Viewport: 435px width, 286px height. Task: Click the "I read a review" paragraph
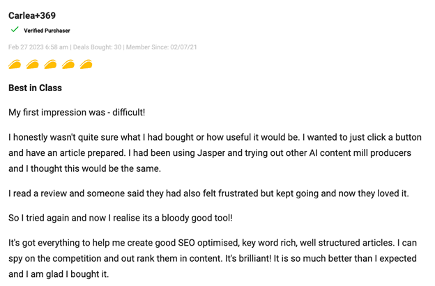click(x=208, y=193)
